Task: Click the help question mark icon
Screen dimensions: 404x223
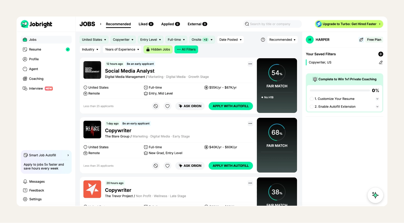Action: click(x=263, y=40)
